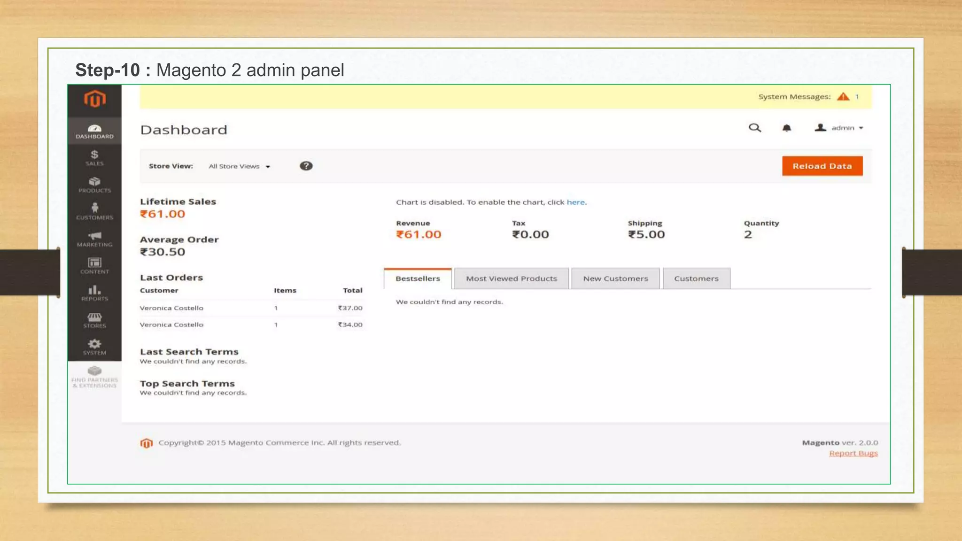Click the Total column header

tap(352, 290)
